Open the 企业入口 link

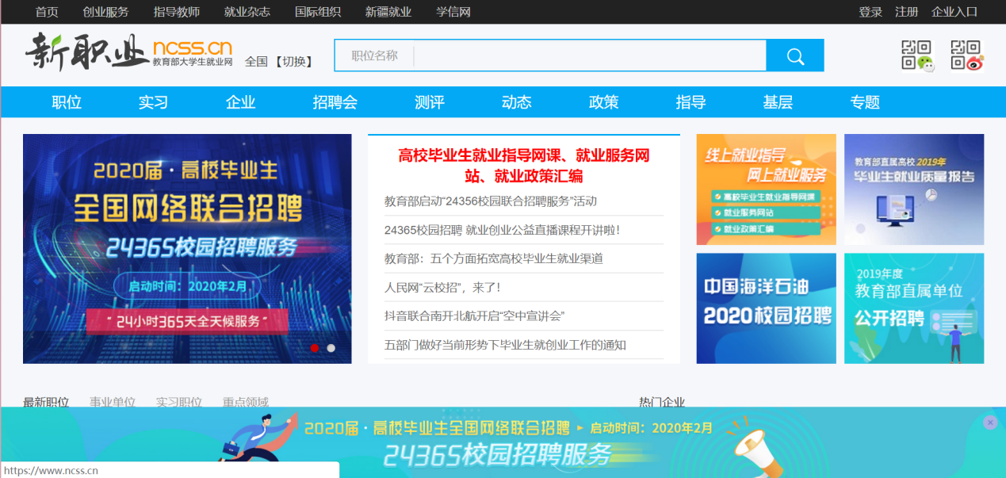(954, 12)
